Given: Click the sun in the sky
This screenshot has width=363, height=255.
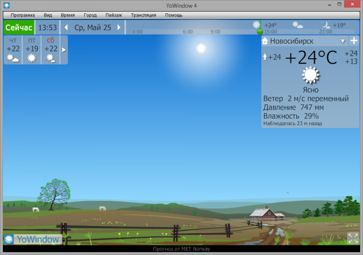Looking at the screenshot, I should (201, 48).
